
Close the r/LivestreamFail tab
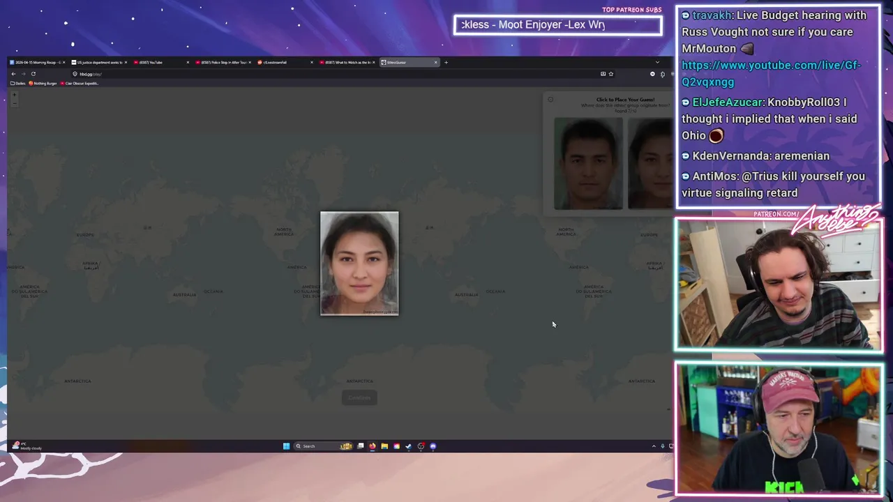[x=311, y=62]
